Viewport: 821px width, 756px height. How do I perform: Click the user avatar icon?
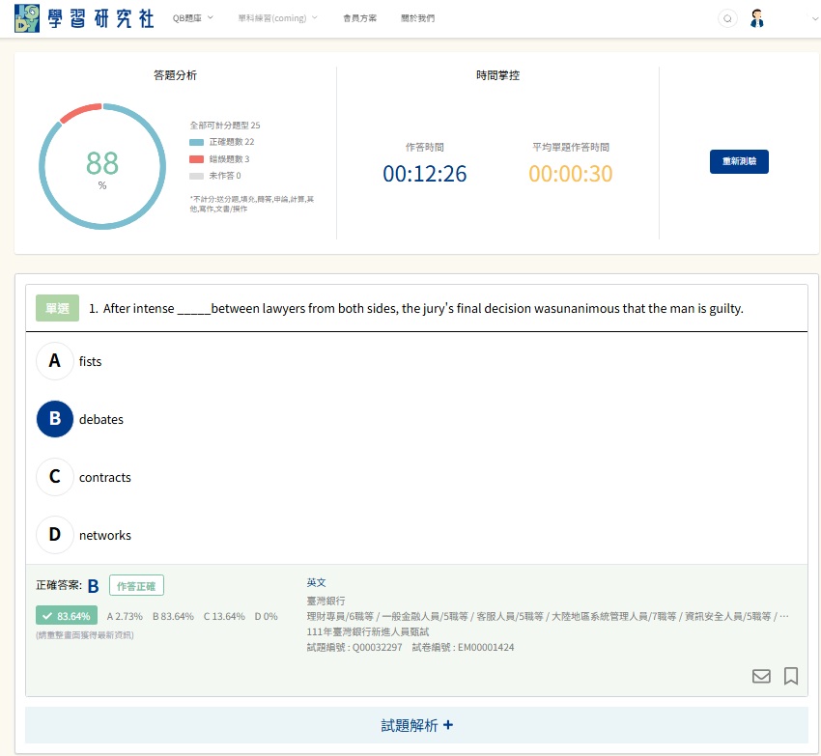coord(757,18)
